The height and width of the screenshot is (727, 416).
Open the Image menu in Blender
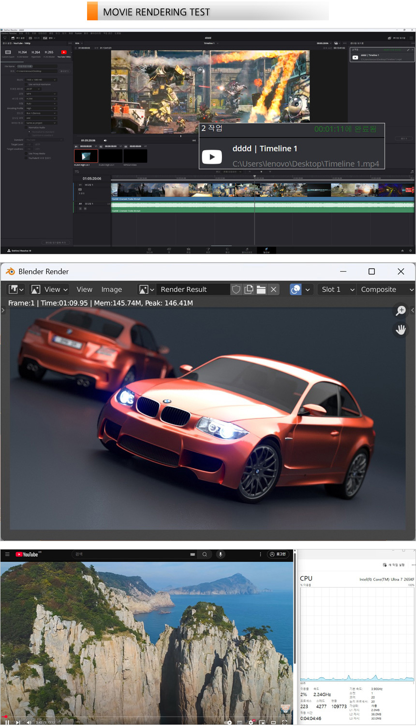tap(111, 289)
